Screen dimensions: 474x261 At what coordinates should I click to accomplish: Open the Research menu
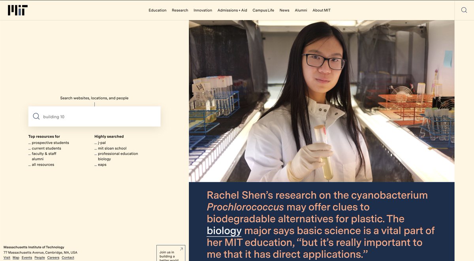coord(180,10)
